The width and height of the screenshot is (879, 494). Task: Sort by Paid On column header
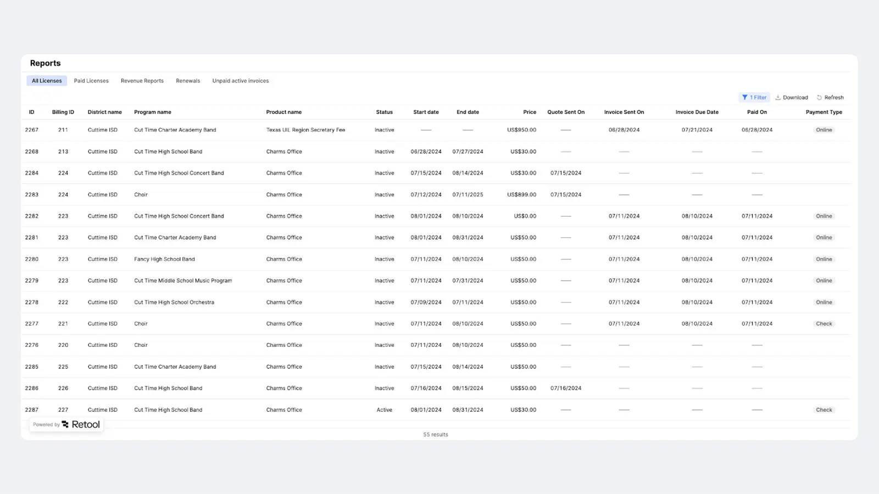(x=757, y=112)
